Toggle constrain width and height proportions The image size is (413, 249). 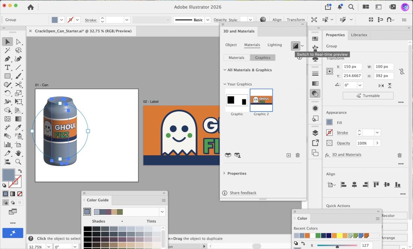tap(401, 71)
